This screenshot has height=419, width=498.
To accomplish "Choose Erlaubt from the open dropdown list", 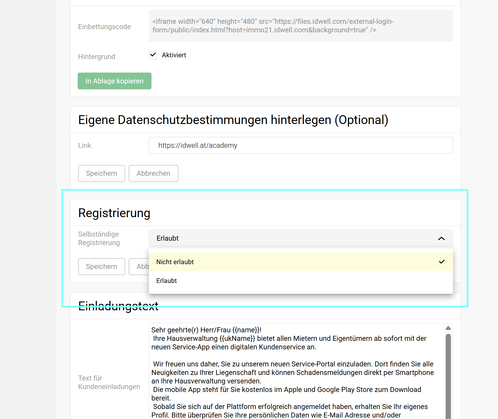I will (x=167, y=281).
